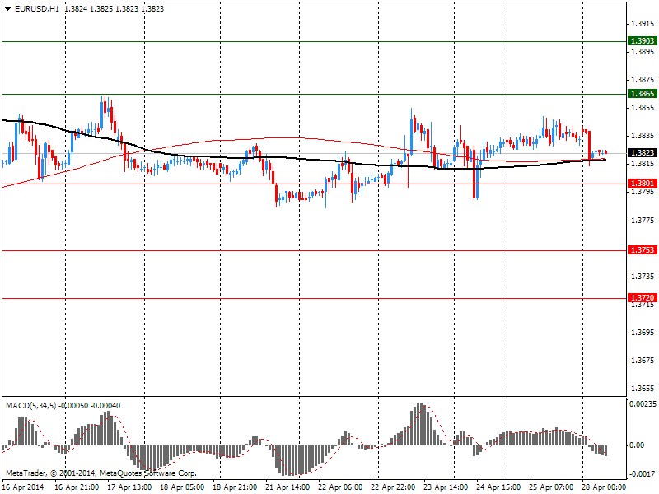Click the 18 Apr 05:00 time label
The image size is (659, 494).
coord(182,487)
